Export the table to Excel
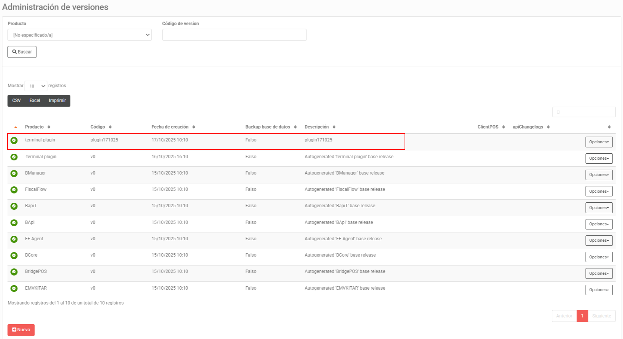The image size is (623, 339). tap(35, 101)
